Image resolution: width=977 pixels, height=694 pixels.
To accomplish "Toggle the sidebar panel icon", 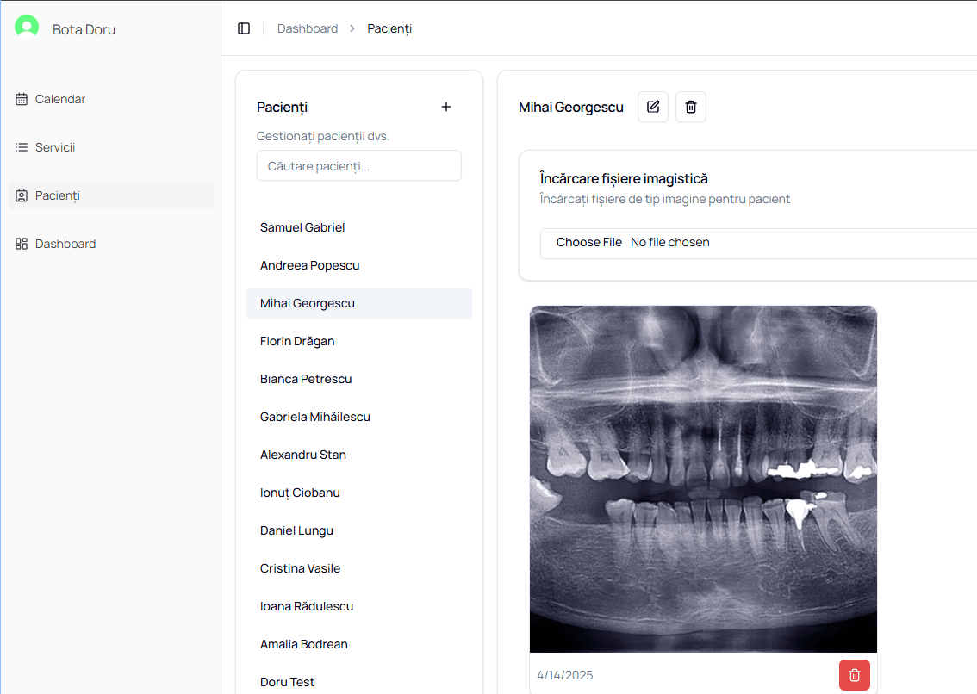I will coord(244,28).
